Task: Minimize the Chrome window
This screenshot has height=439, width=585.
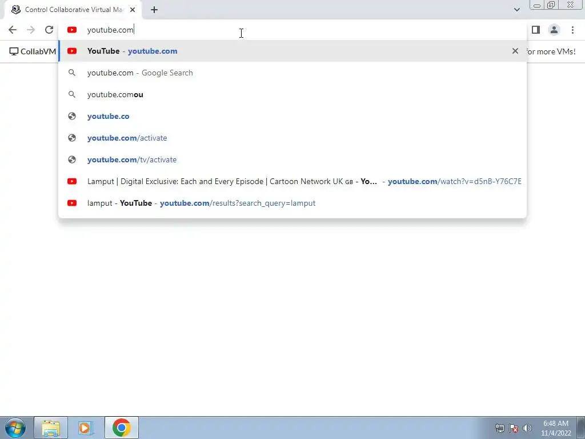Action: [537, 5]
